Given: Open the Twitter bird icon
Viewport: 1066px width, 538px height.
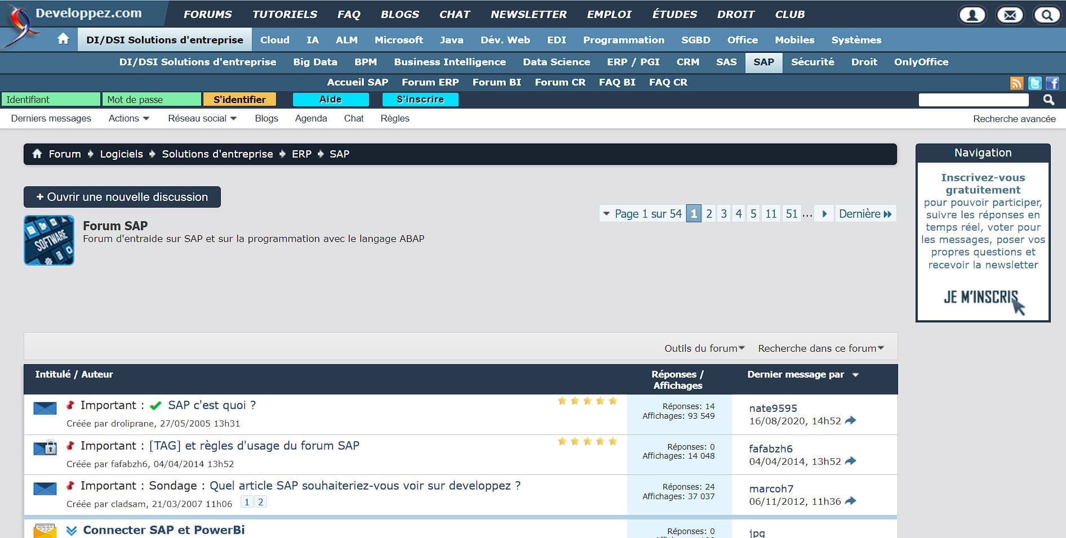Looking at the screenshot, I should tap(1034, 83).
